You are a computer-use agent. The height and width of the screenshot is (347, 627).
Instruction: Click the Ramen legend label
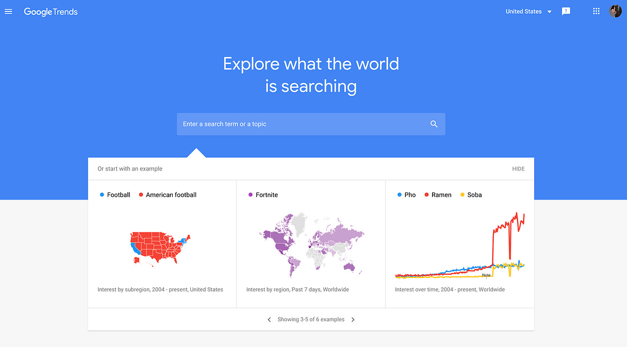[441, 195]
